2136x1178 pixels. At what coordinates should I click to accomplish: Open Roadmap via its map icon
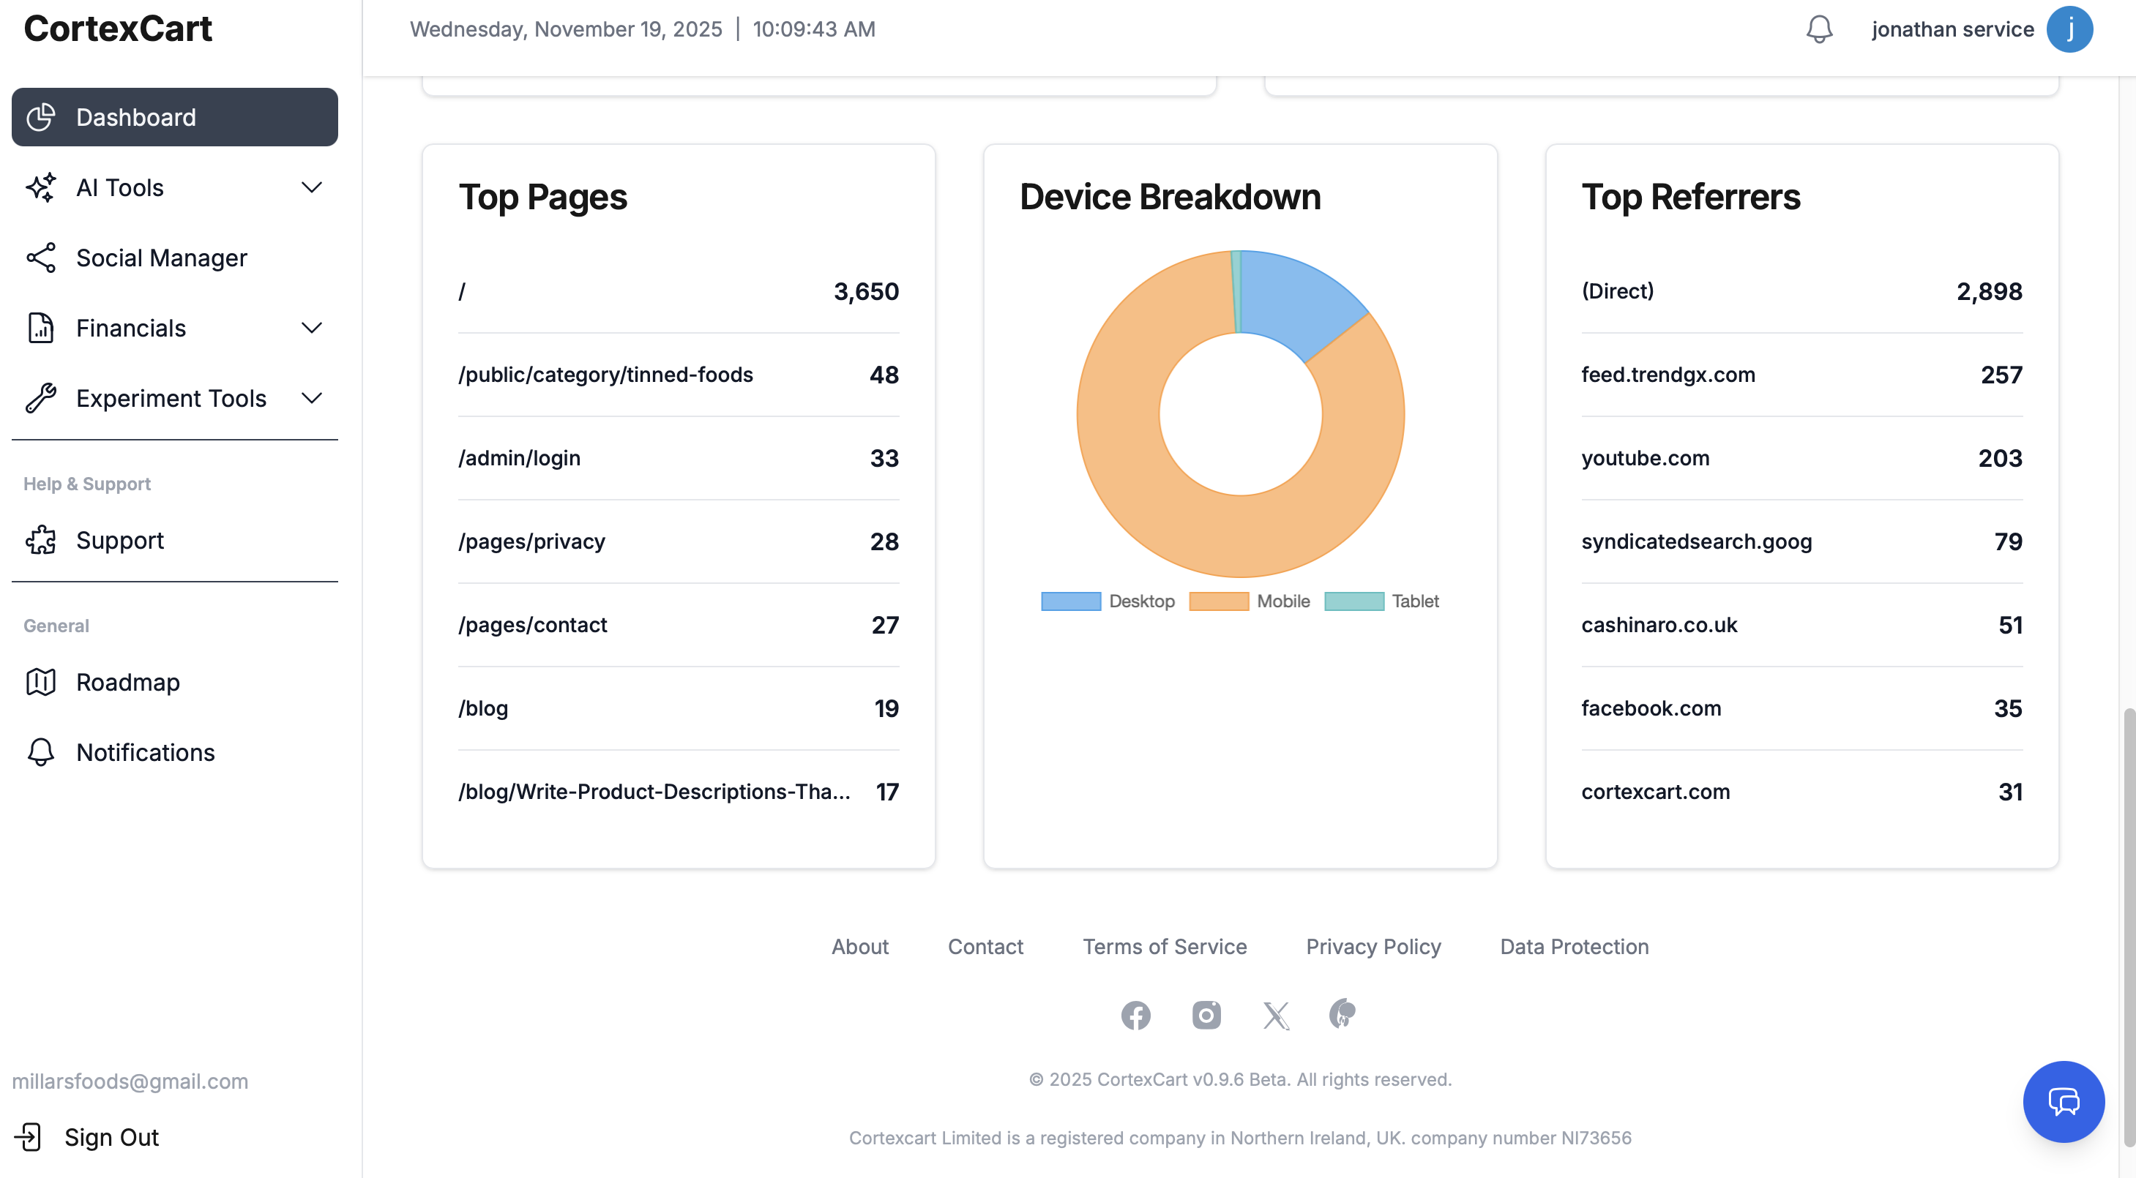click(41, 681)
